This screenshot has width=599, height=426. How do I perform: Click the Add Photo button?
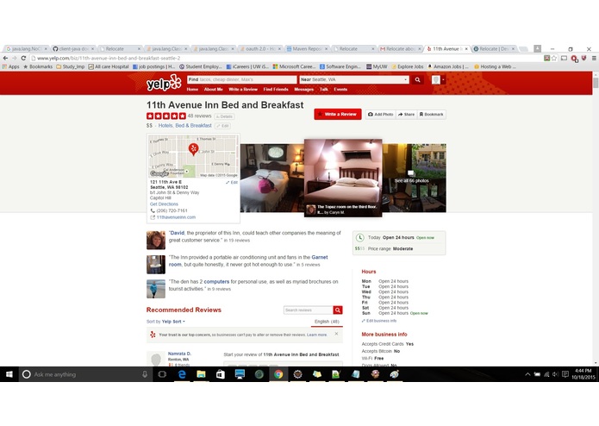pos(380,114)
